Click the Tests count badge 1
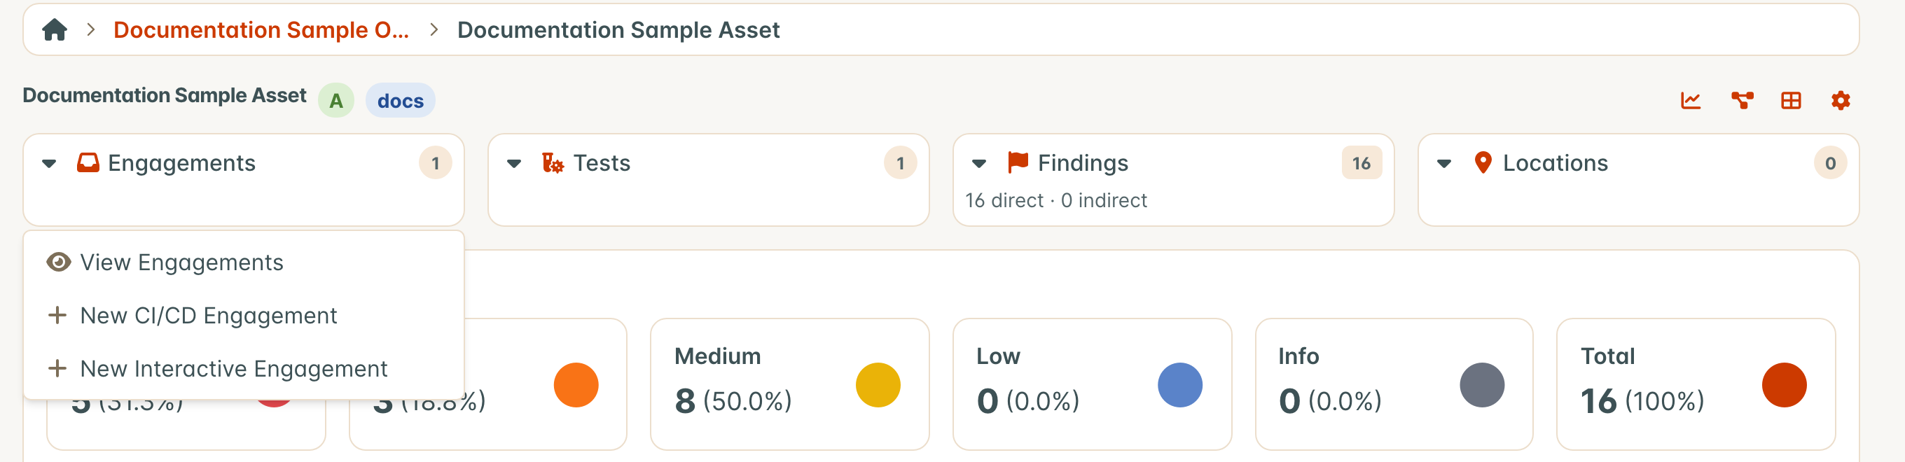The width and height of the screenshot is (1905, 462). click(x=900, y=163)
